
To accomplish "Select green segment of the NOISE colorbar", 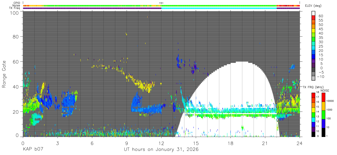I will point(323,115).
